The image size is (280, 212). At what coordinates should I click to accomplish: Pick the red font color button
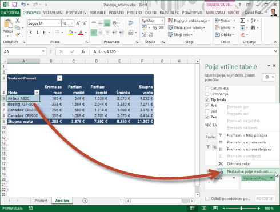tap(81, 33)
